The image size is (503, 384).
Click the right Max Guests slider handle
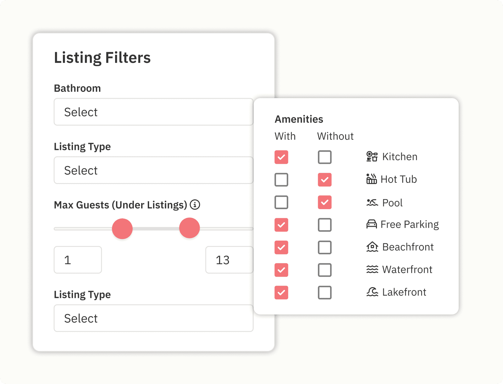[190, 228]
